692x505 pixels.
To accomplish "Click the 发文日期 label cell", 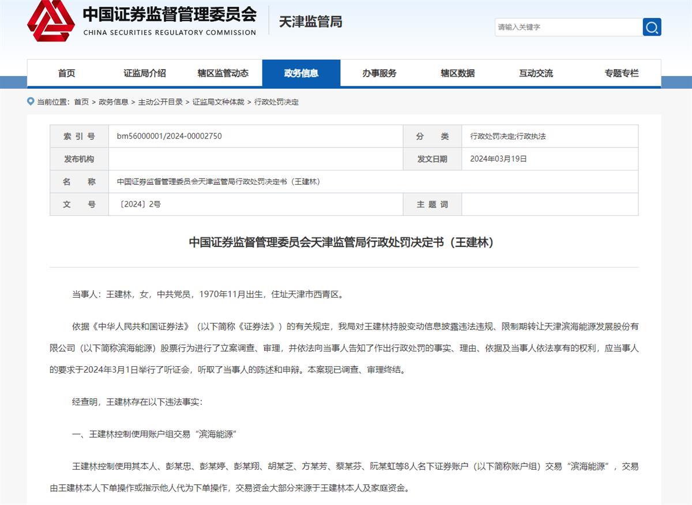I will (432, 159).
